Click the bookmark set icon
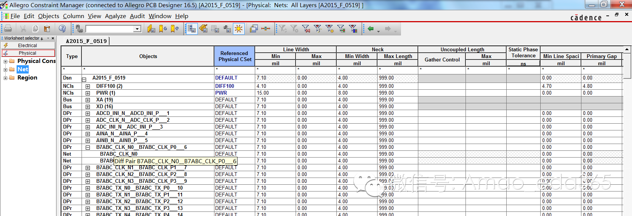 point(151,29)
